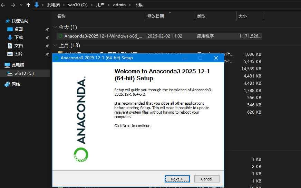Collapse the 上月 (13) group
This screenshot has height=188, width=301.
pyautogui.click(x=55, y=45)
